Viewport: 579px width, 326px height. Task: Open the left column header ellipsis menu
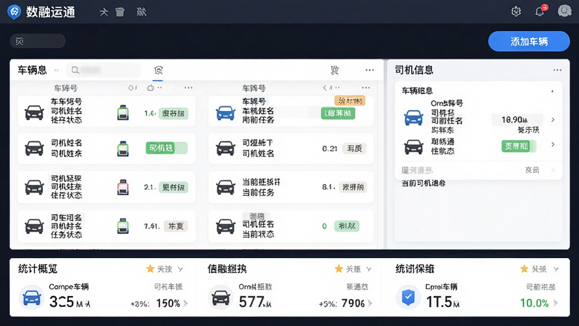click(188, 88)
